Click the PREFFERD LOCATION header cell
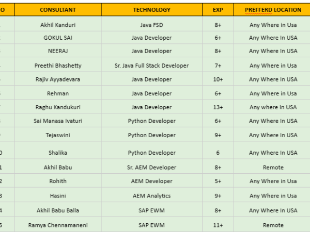Image resolution: width=310 pixels, height=232 pixels. pos(273,10)
